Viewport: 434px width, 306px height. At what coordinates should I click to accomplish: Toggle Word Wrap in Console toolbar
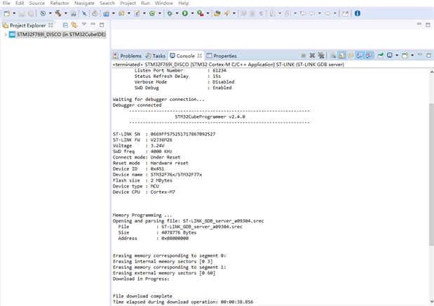(x=351, y=55)
